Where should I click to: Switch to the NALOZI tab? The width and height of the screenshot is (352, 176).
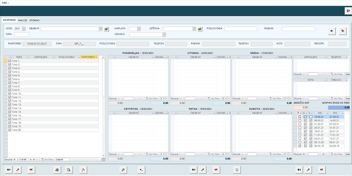[23, 20]
